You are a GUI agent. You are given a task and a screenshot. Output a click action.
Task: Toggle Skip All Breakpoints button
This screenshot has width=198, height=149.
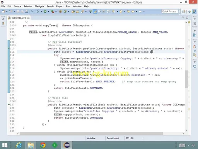click(32, 12)
